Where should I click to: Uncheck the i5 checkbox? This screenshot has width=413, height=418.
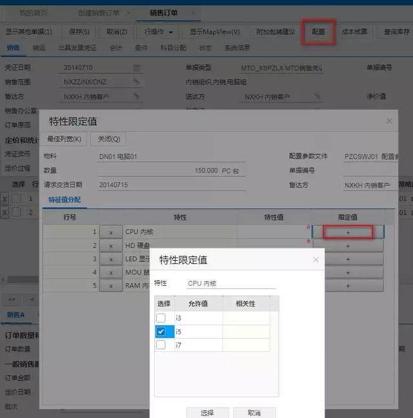point(161,332)
